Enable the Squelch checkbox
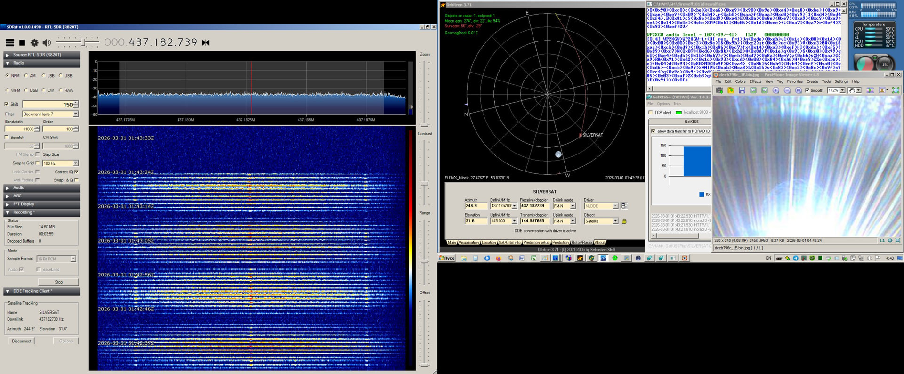 click(x=7, y=138)
